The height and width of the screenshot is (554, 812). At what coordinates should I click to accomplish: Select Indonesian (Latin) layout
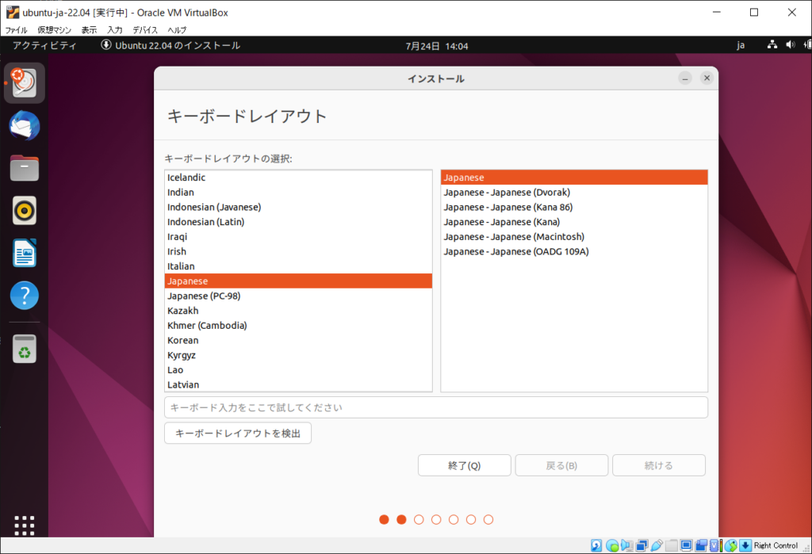298,222
